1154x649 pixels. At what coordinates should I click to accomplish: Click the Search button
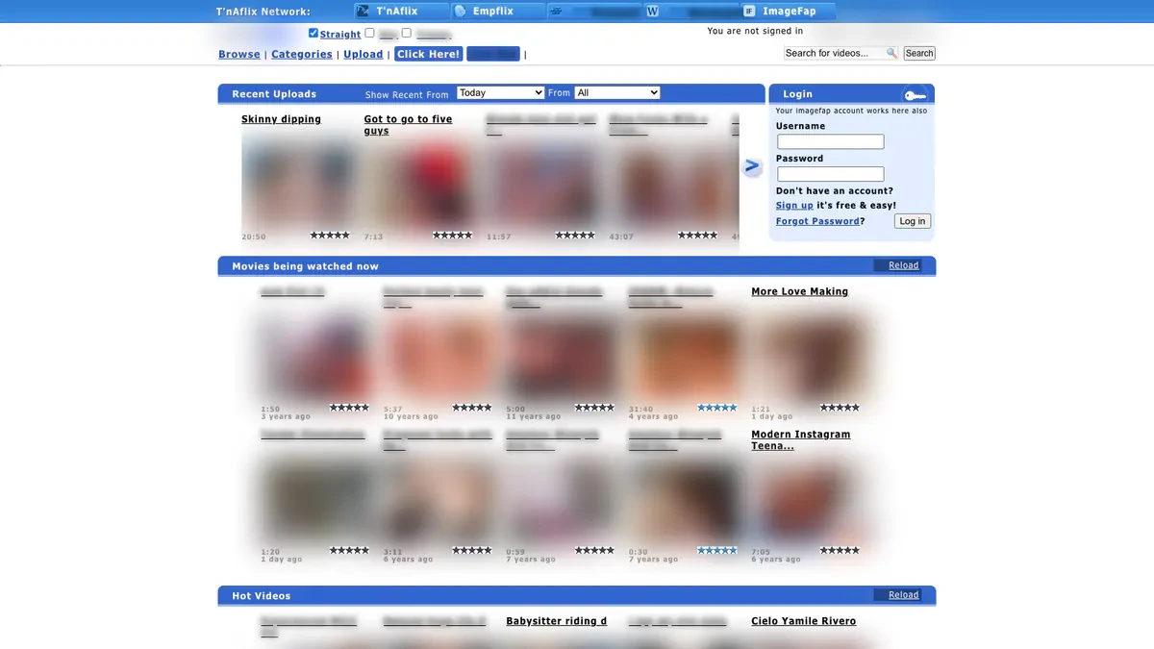coord(919,54)
